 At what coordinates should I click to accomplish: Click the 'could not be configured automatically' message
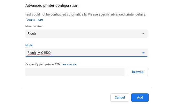(x=85, y=14)
